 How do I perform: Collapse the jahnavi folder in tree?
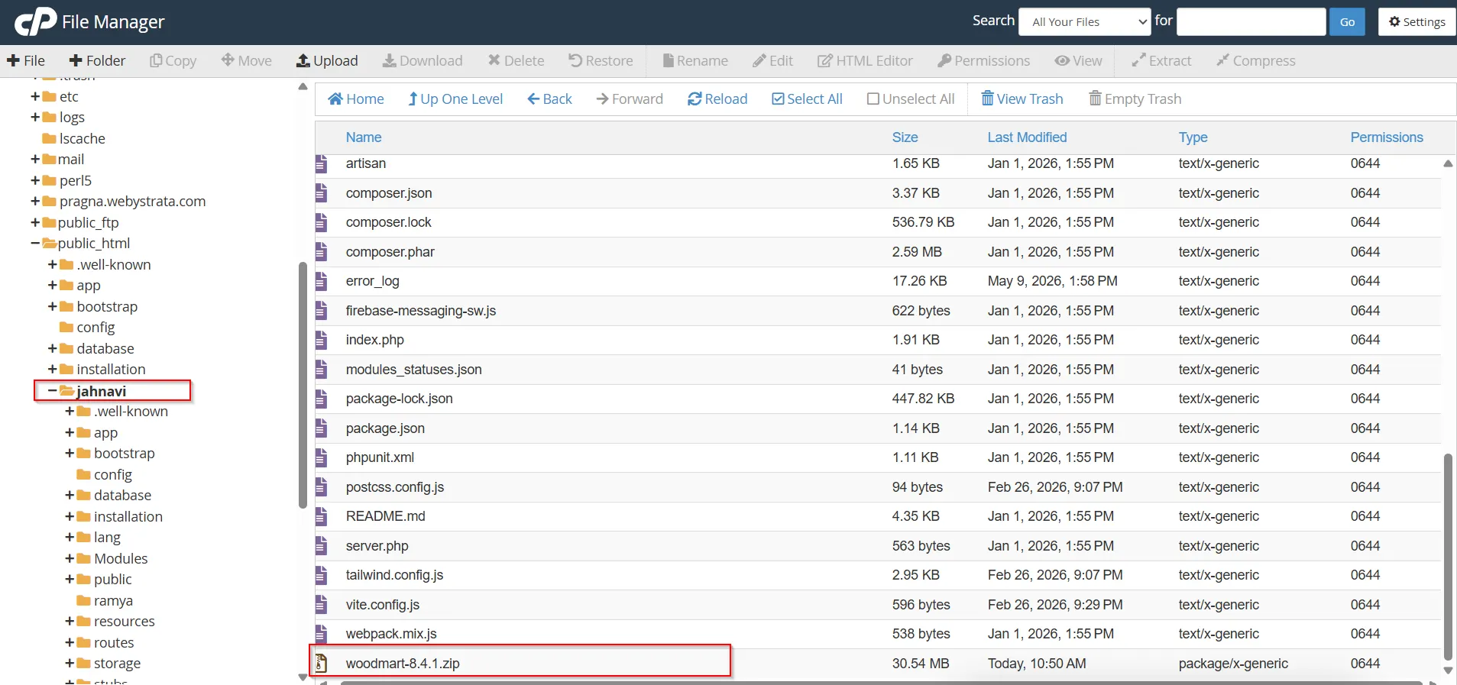click(x=52, y=391)
